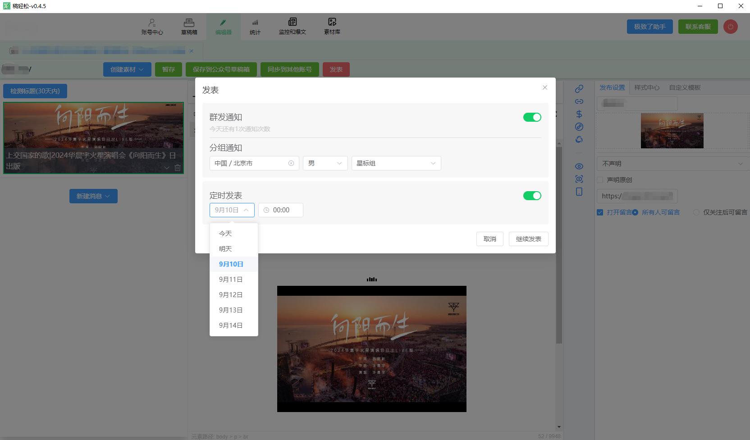Click the red power button icon
Viewport: 750px width, 440px height.
pyautogui.click(x=730, y=27)
